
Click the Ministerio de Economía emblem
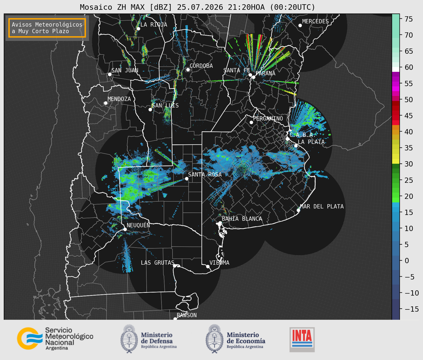click(x=214, y=339)
